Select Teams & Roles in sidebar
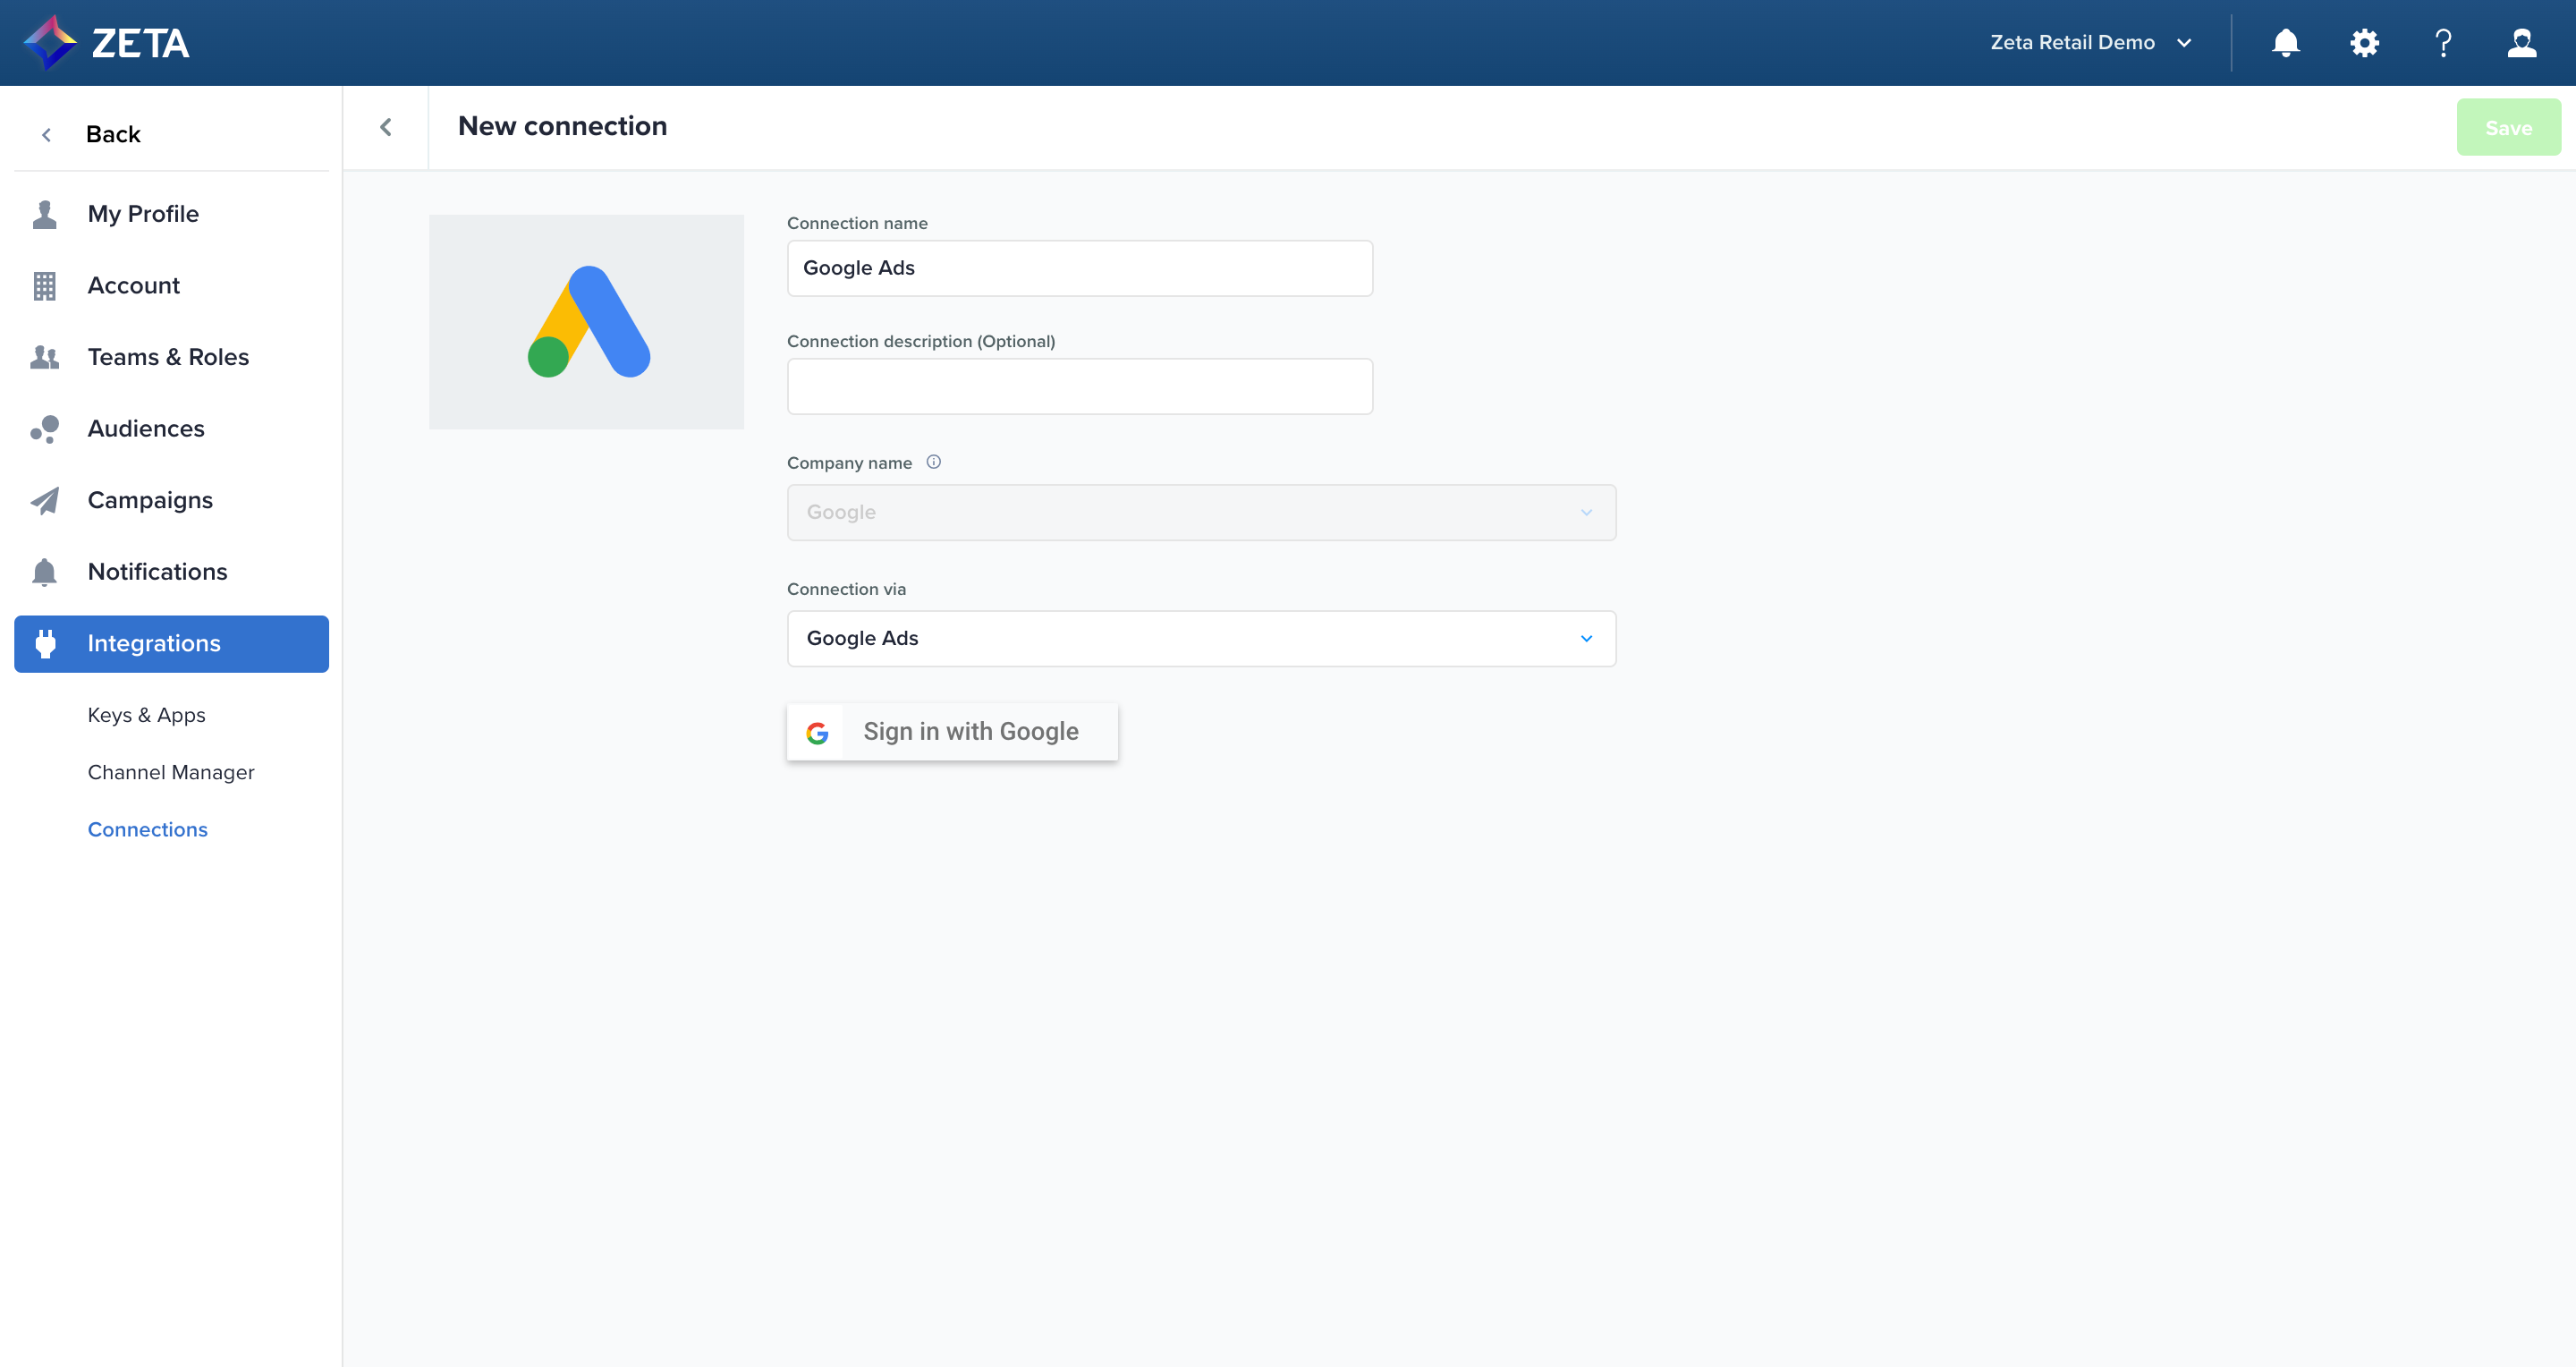Screen dimensions: 2576x1367 pyautogui.click(x=168, y=357)
